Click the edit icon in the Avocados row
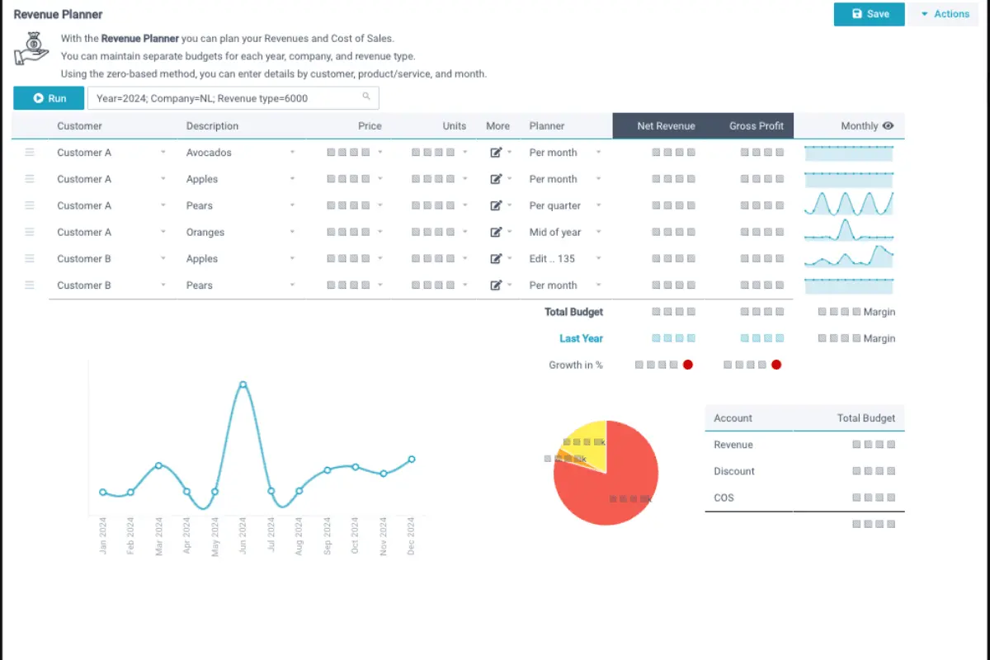This screenshot has width=990, height=660. [496, 153]
